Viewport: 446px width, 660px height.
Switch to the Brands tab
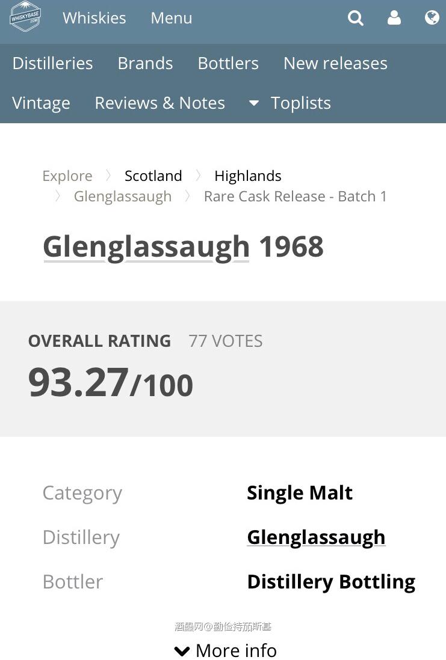[145, 63]
